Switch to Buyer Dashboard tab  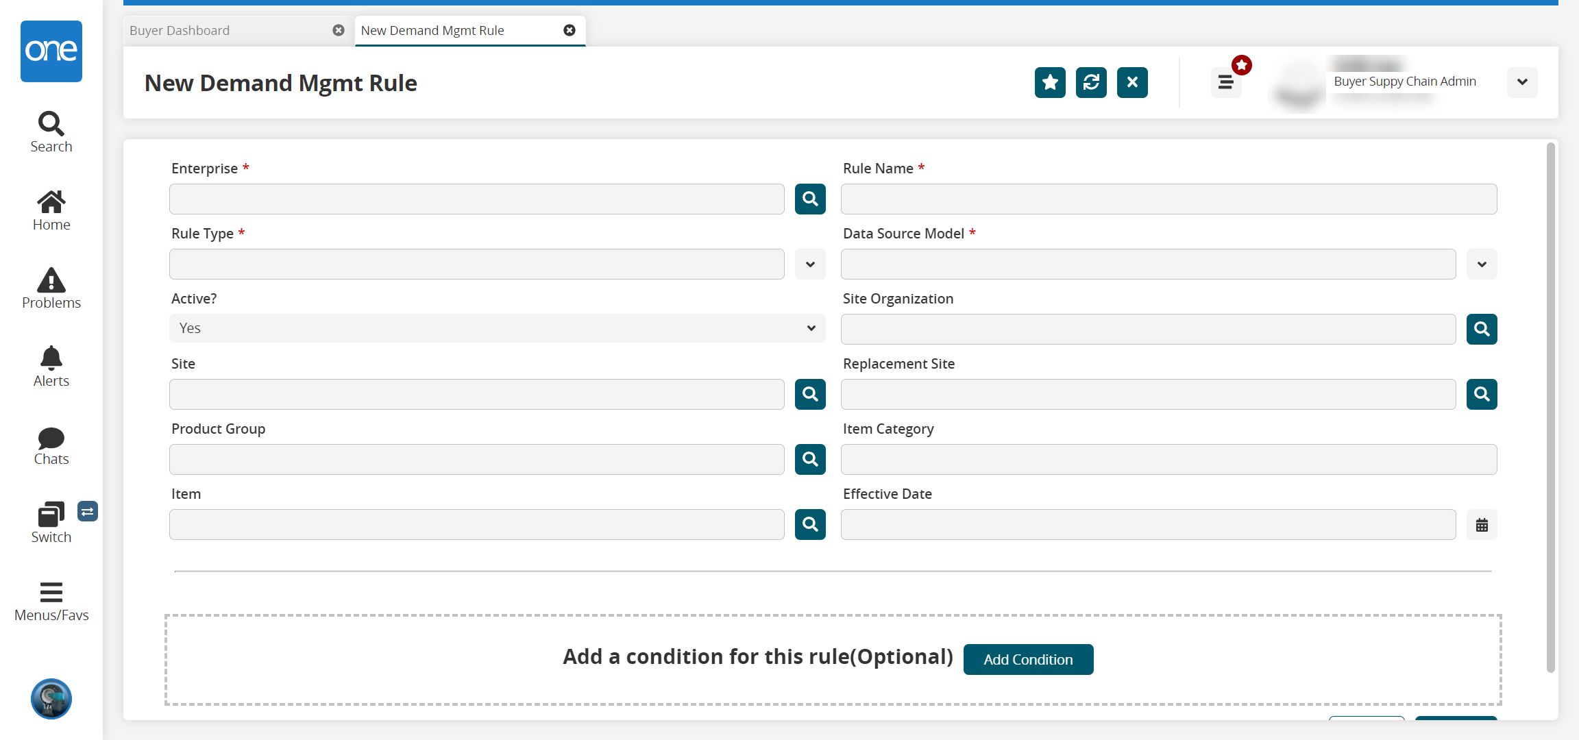pos(180,30)
